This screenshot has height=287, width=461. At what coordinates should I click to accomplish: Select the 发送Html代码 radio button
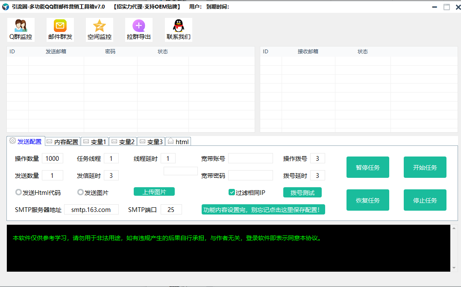click(18, 192)
